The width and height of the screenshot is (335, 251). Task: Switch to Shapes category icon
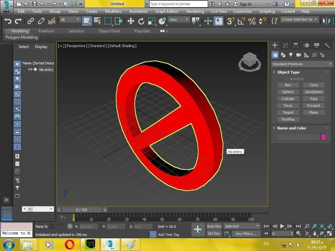283,55
